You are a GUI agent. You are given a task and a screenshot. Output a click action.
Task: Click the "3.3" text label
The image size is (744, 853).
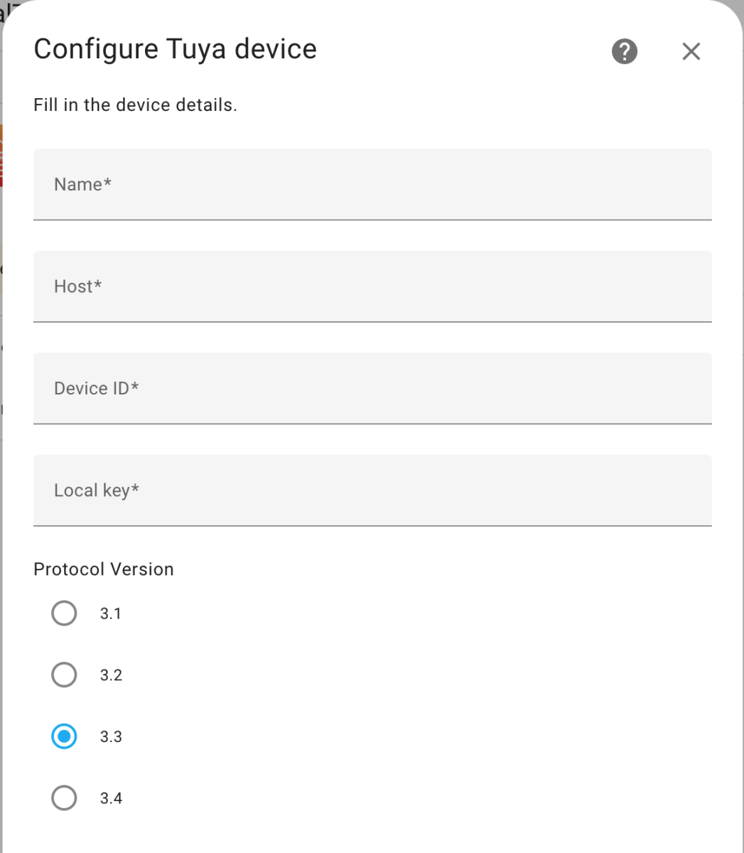pyautogui.click(x=111, y=736)
